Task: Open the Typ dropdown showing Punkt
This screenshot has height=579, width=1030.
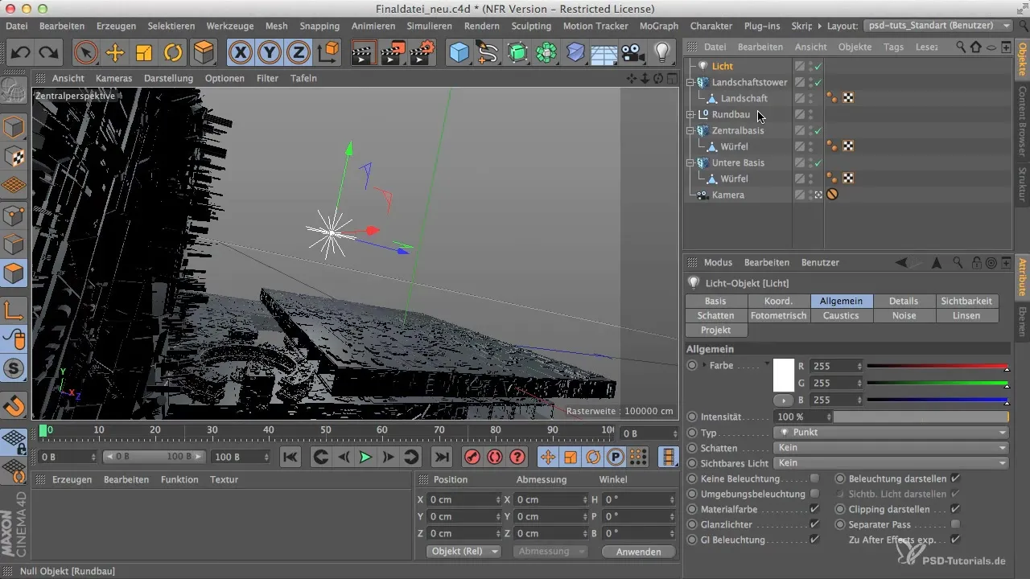Action: (890, 432)
